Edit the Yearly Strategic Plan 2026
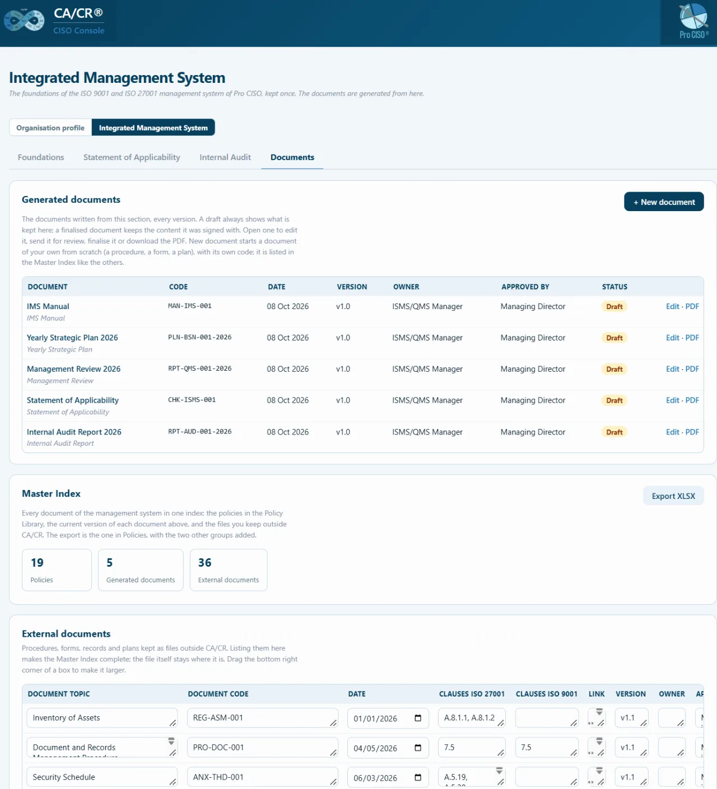 pos(672,338)
